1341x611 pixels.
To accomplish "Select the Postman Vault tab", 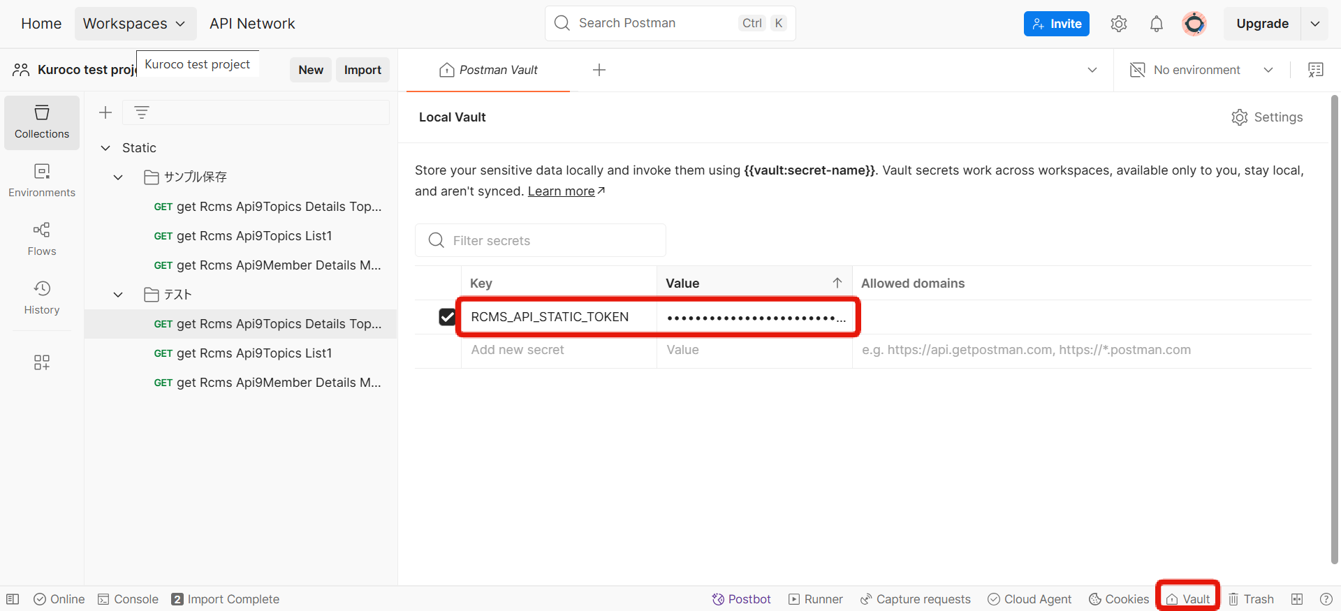I will 489,70.
